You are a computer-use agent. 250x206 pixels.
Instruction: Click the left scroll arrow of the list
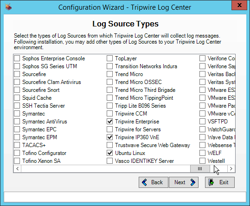[17, 169]
